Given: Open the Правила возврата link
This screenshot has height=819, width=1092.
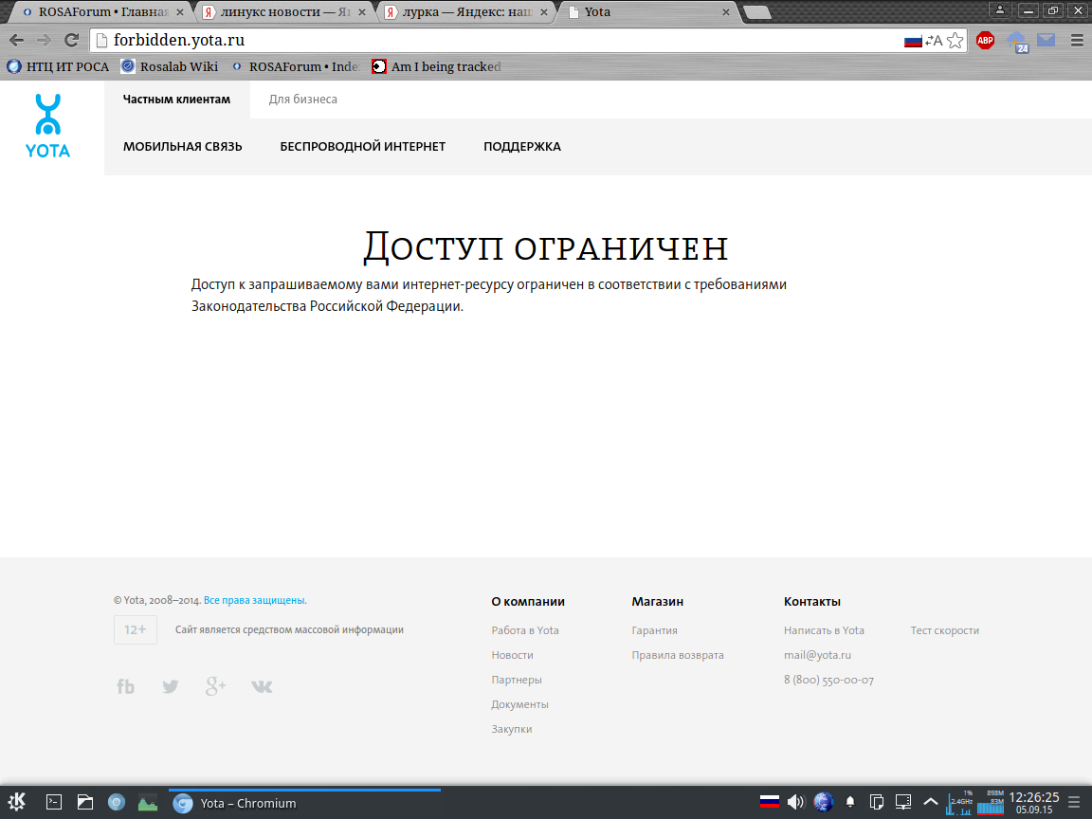Looking at the screenshot, I should pyautogui.click(x=678, y=655).
